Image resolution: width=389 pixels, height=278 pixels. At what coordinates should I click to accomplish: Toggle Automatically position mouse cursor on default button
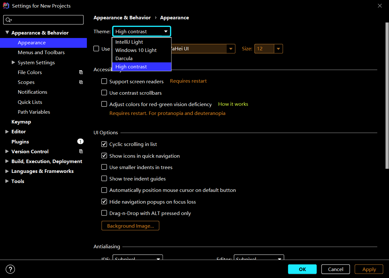click(x=104, y=190)
